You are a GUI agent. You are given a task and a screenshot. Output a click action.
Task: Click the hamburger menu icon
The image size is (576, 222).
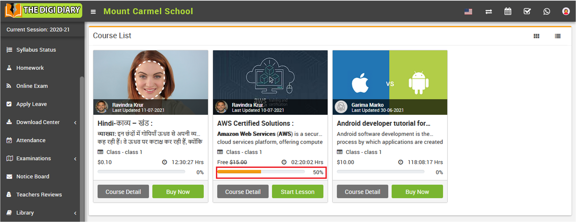click(x=93, y=12)
